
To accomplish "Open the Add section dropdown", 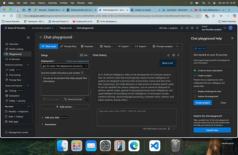I will click(65, 107).
